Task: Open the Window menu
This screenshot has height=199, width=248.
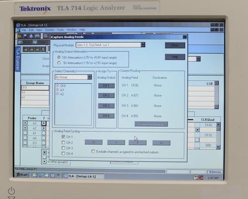Action: pyautogui.click(x=72, y=30)
